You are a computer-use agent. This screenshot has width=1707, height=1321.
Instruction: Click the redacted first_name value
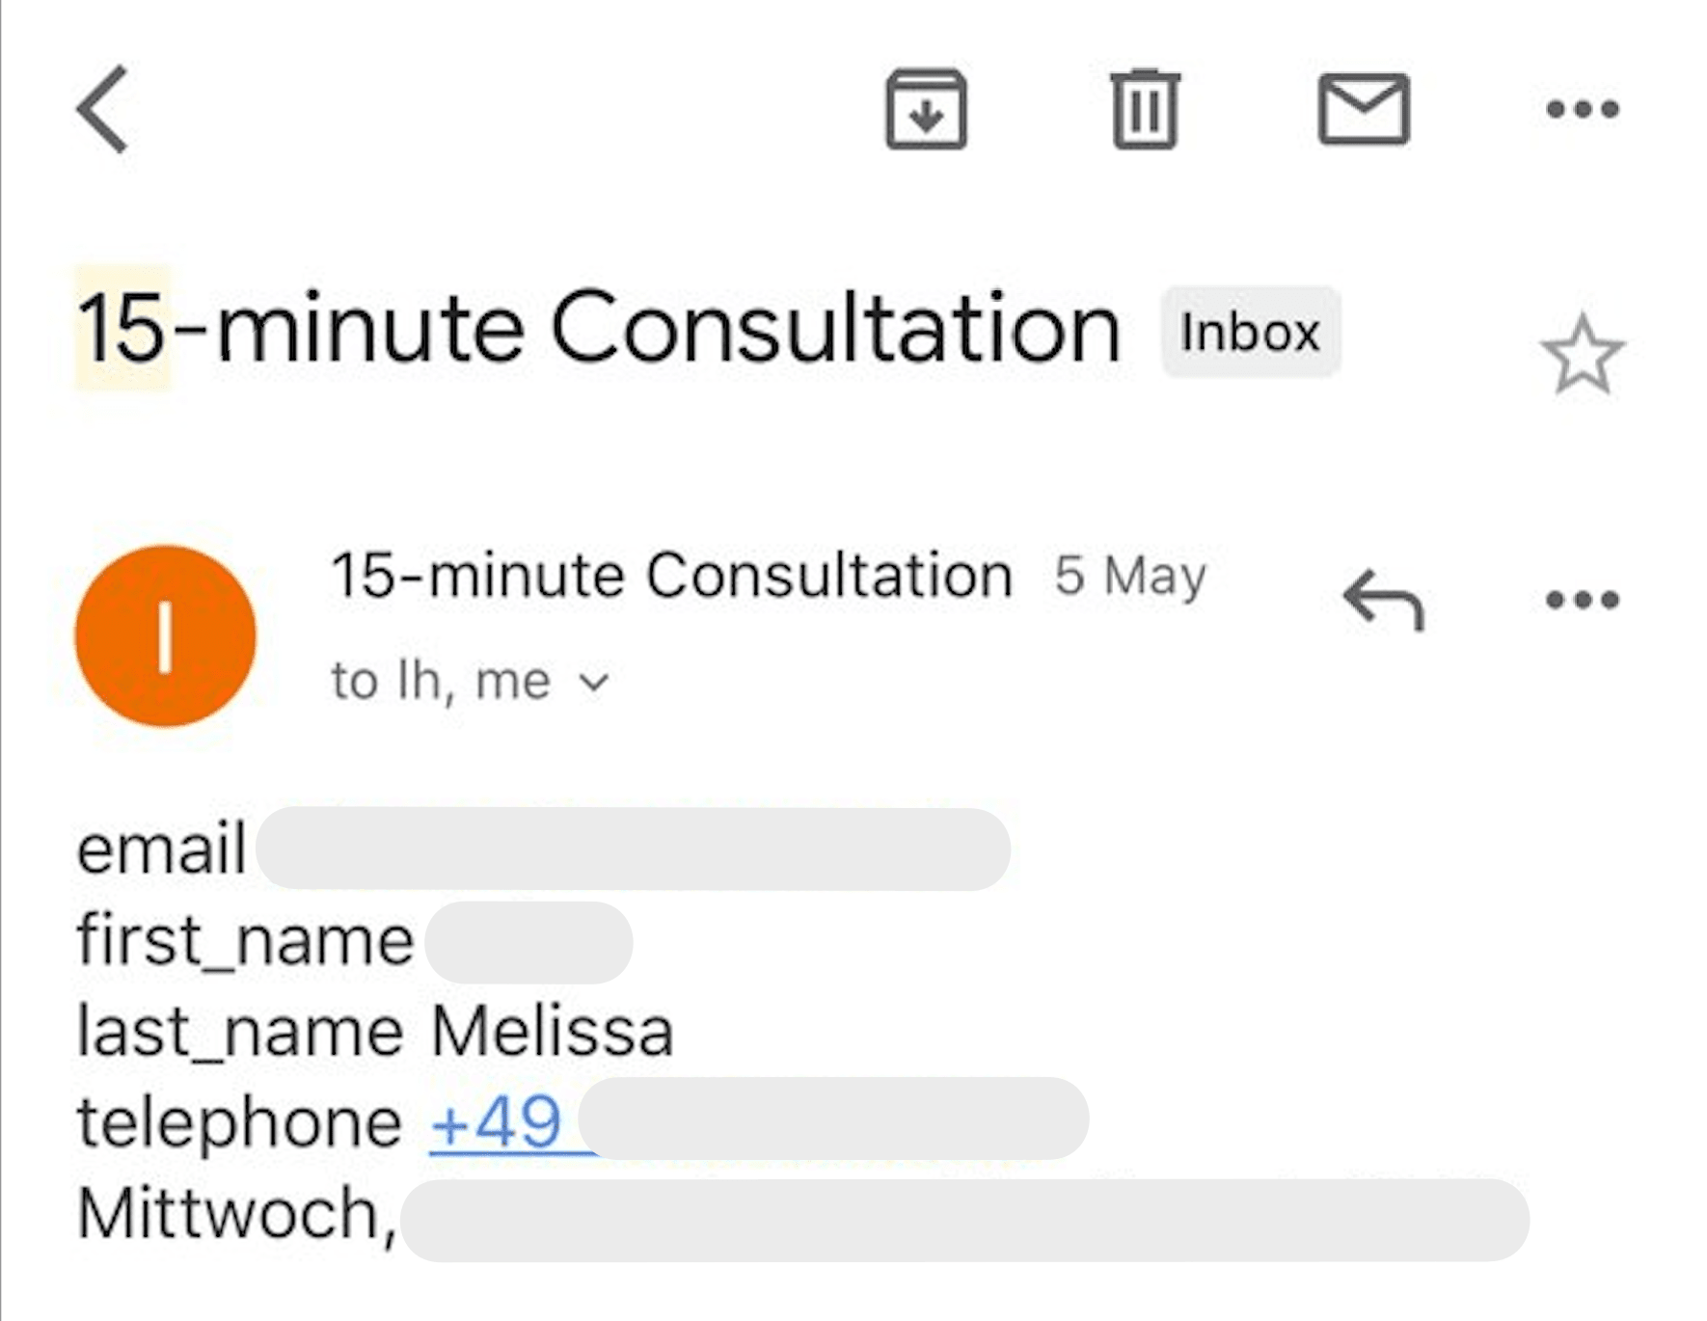point(528,942)
